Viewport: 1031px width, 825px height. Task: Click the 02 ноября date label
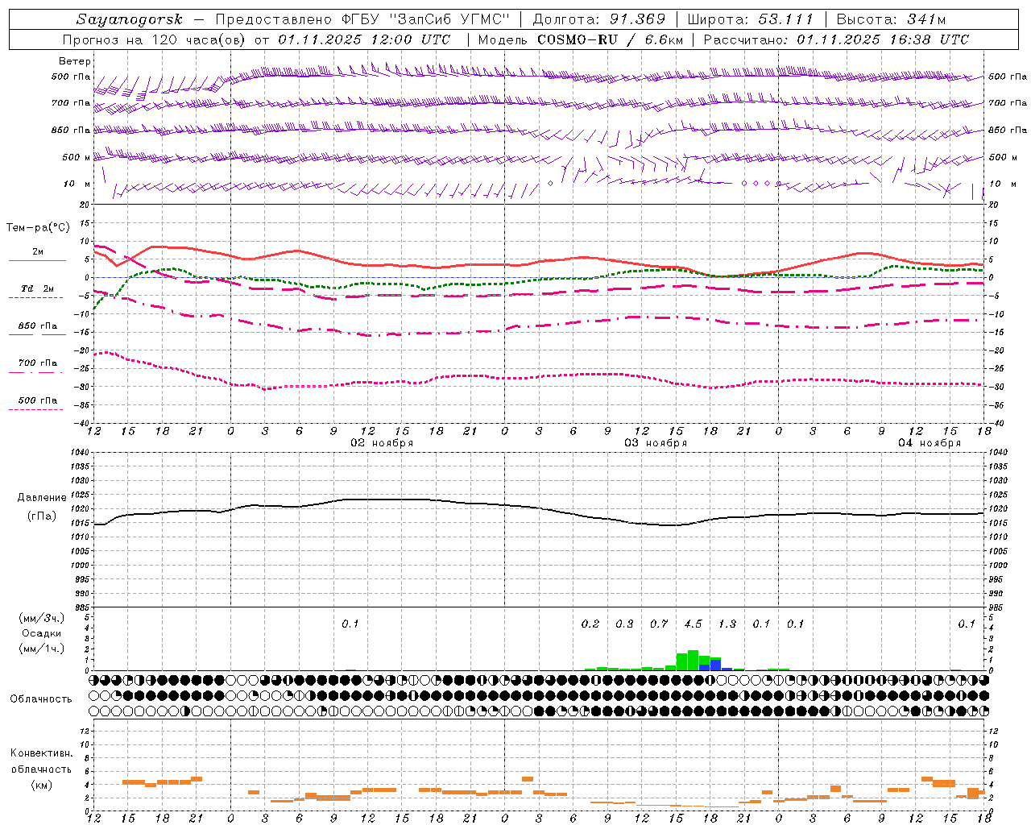382,443
